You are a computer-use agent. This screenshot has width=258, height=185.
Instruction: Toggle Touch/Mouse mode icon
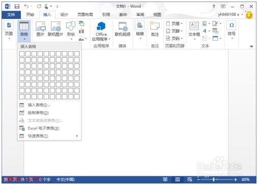[x=46, y=7]
